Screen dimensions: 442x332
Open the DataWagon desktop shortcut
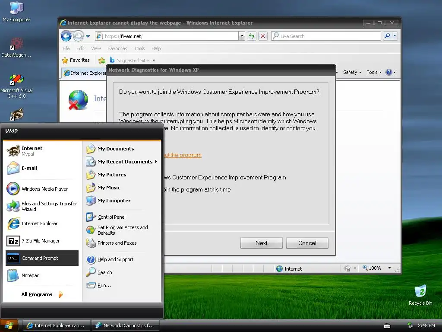(x=16, y=48)
